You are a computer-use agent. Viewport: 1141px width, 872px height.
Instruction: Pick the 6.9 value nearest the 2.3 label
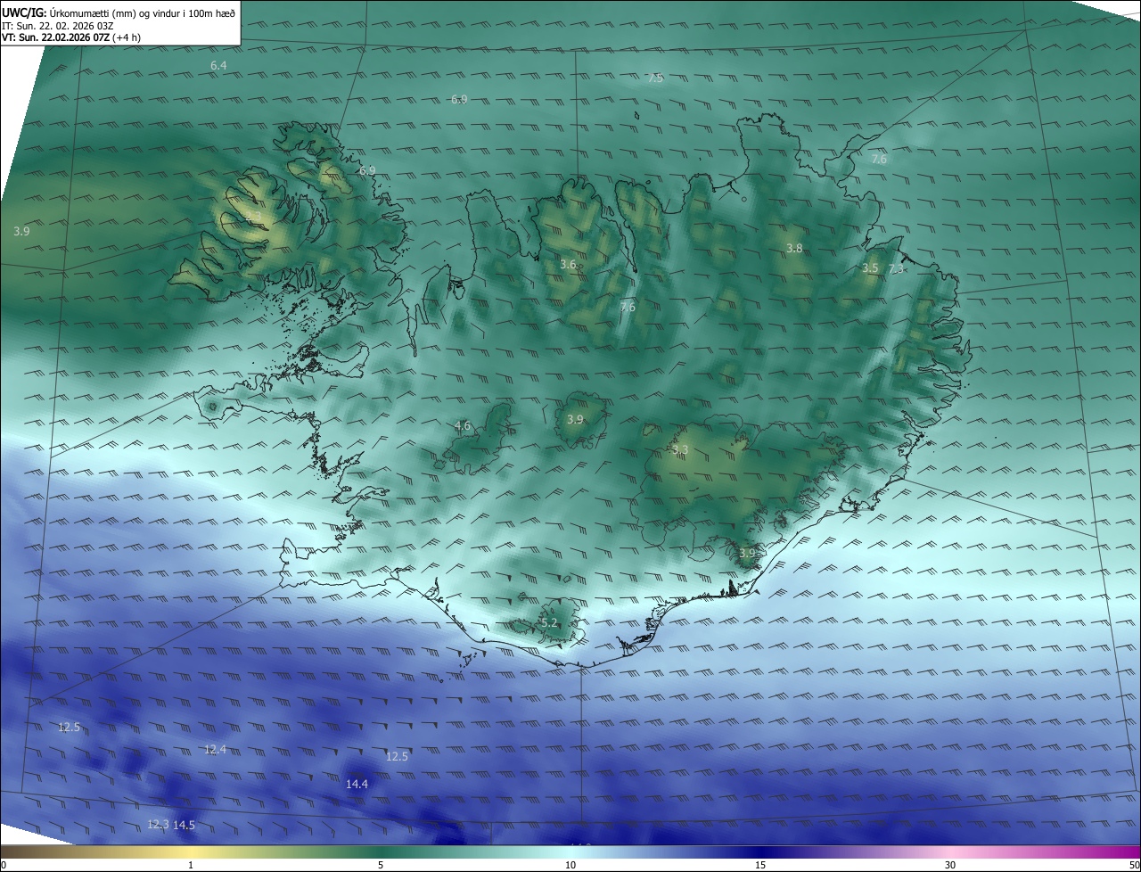coord(367,170)
